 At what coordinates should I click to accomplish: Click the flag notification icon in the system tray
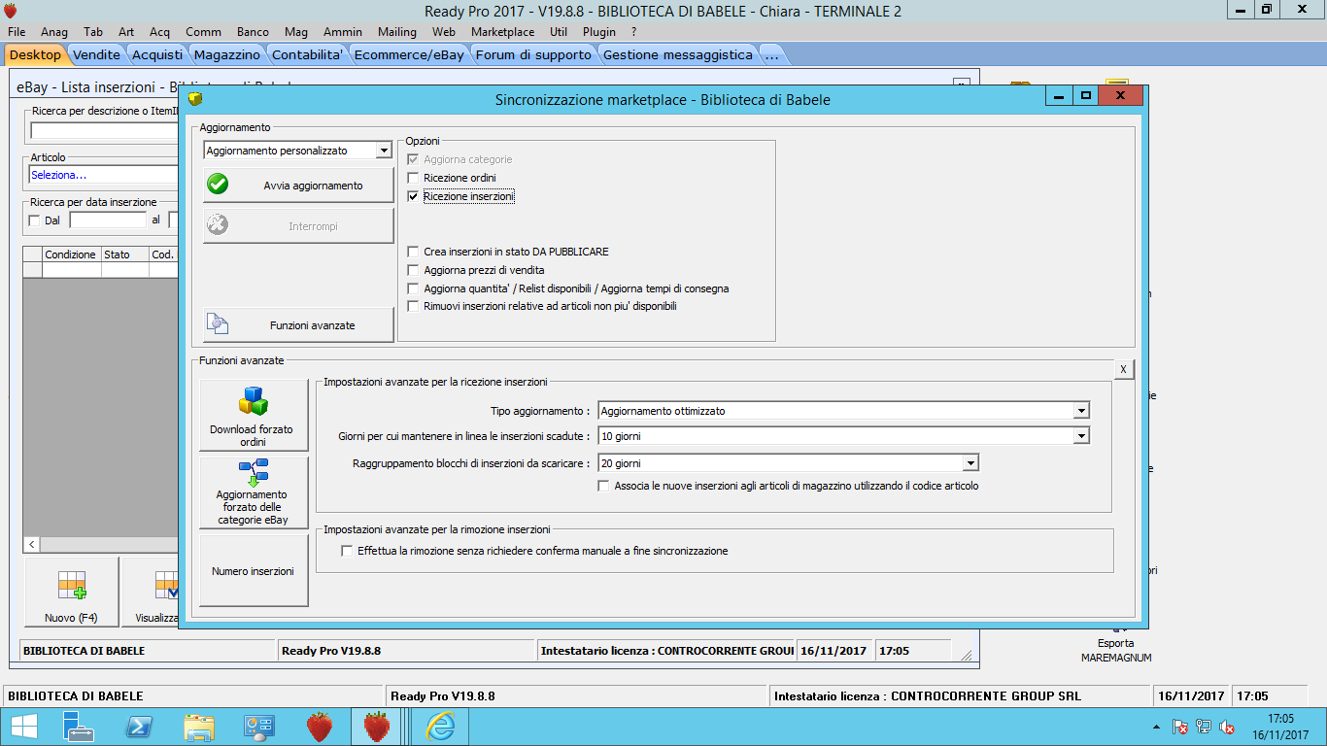pyautogui.click(x=1180, y=727)
